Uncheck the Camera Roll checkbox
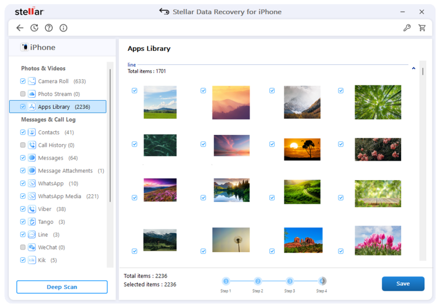 (23, 81)
